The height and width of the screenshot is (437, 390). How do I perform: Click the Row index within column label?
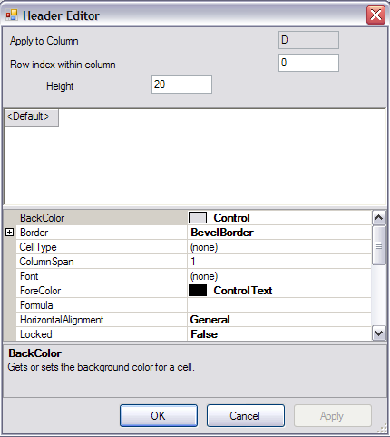click(x=63, y=65)
